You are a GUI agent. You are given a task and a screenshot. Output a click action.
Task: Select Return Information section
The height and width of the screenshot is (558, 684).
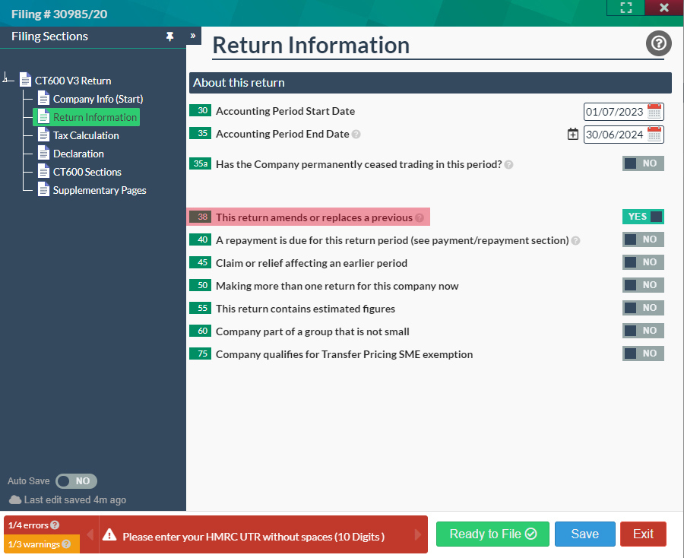click(x=87, y=117)
